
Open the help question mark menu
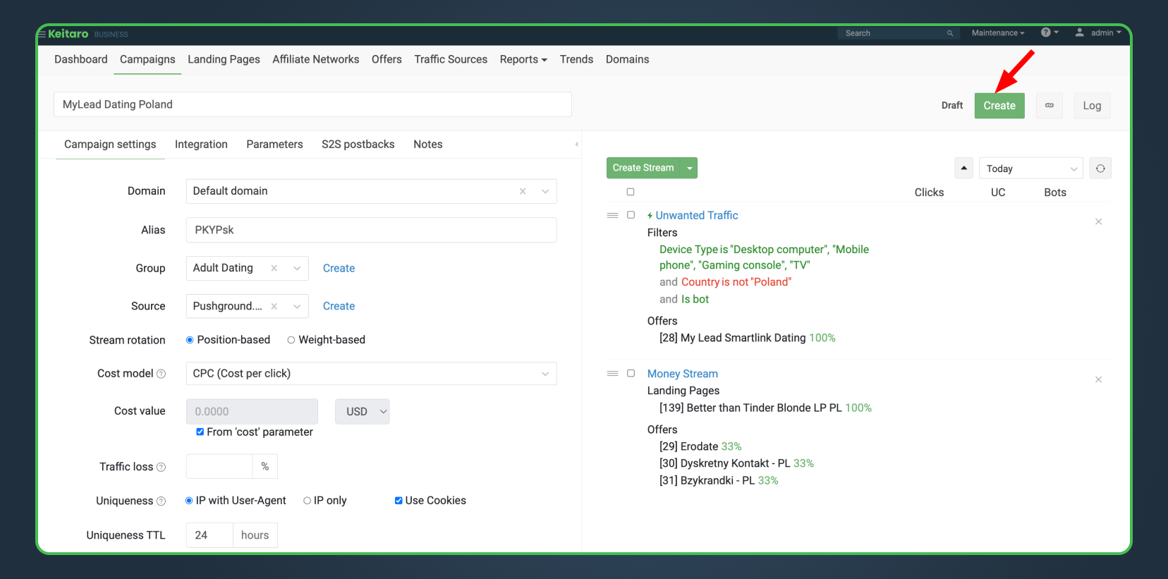(x=1050, y=32)
